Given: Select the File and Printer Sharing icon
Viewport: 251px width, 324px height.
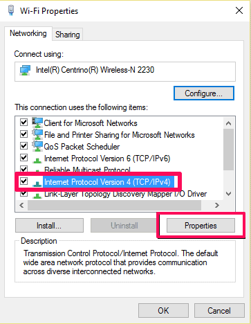Looking at the screenshot, I should coord(37,134).
